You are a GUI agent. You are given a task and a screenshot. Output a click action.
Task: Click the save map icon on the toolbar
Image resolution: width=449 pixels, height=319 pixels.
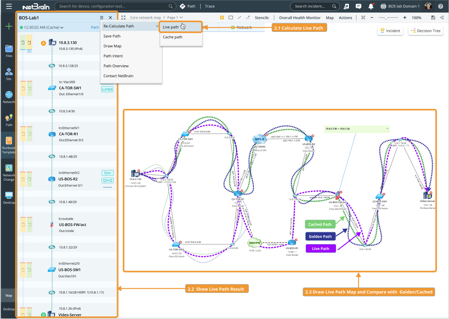coord(433,18)
